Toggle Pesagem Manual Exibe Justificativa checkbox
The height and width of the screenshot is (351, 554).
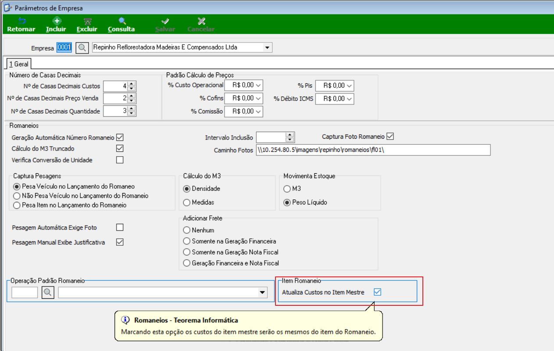pyautogui.click(x=120, y=242)
